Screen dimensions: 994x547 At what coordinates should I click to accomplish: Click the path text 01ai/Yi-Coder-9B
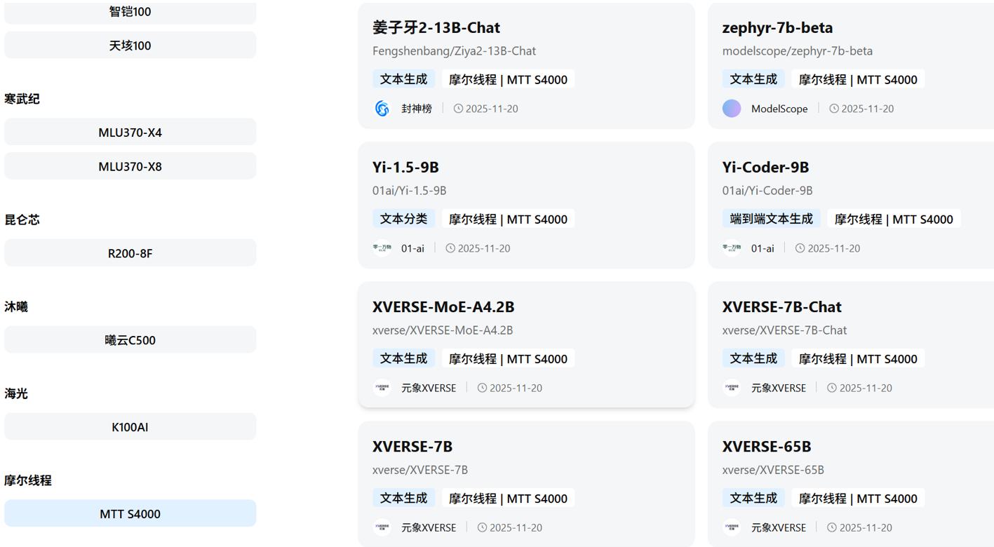click(767, 191)
